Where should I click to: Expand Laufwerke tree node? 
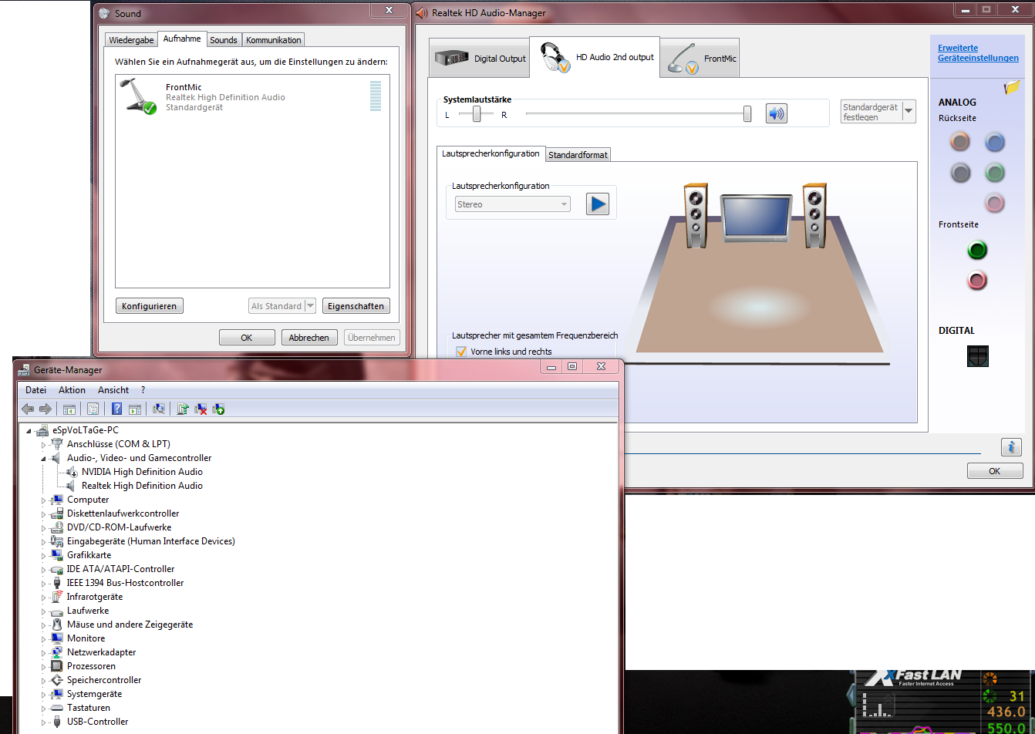[x=44, y=611]
